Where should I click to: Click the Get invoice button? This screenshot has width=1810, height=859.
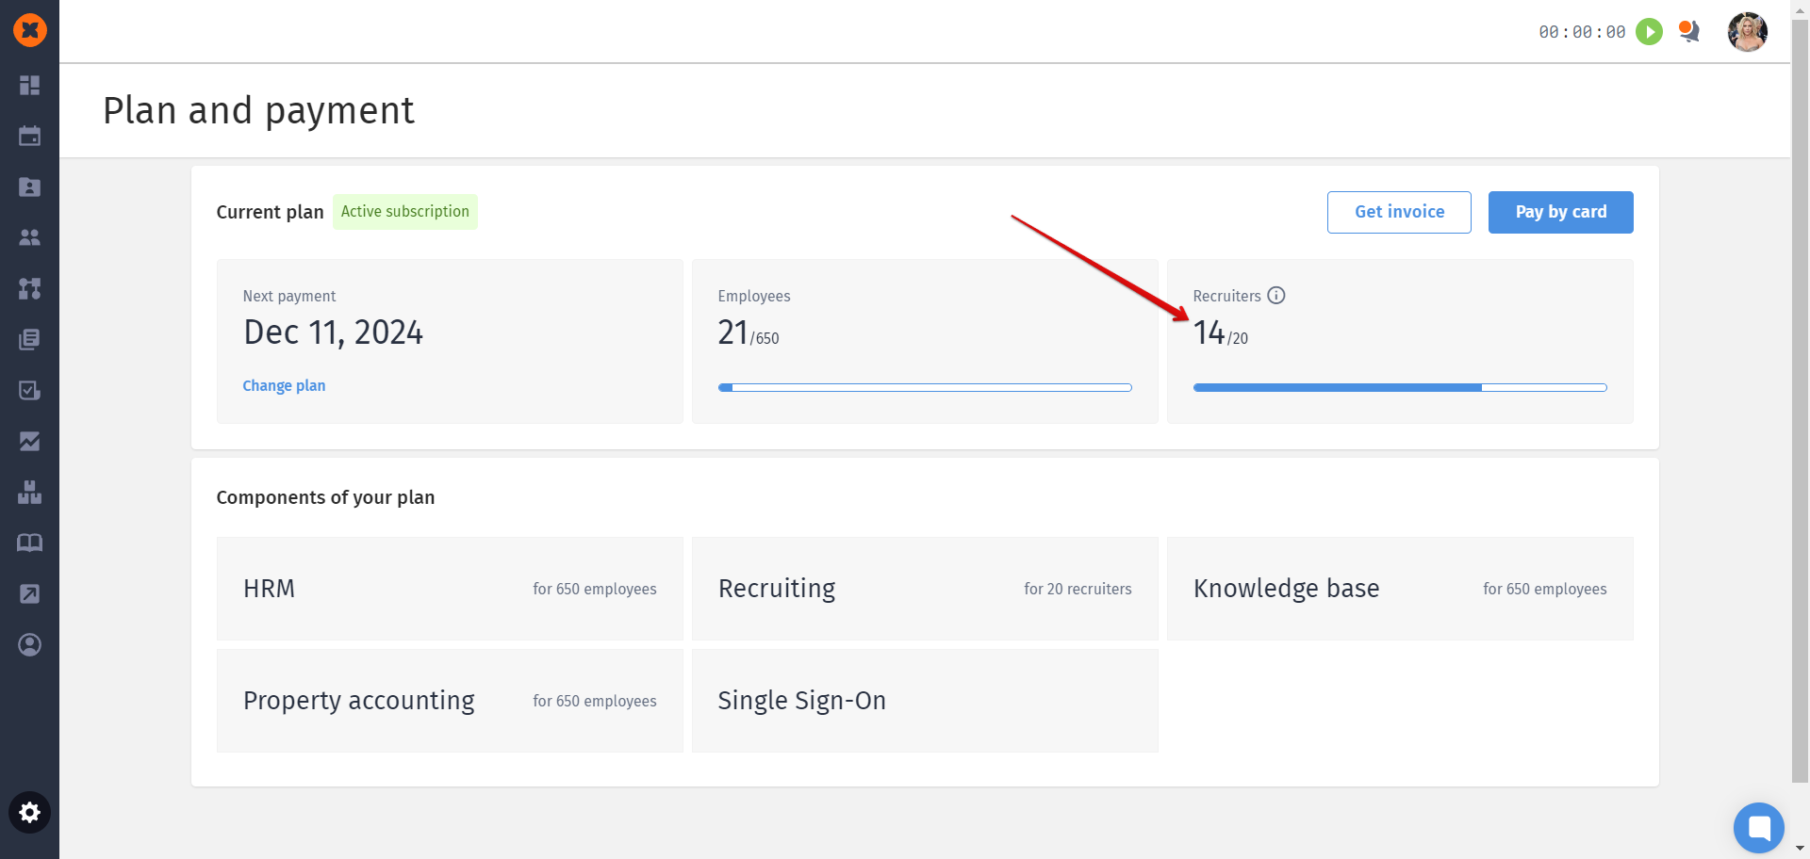click(1399, 212)
